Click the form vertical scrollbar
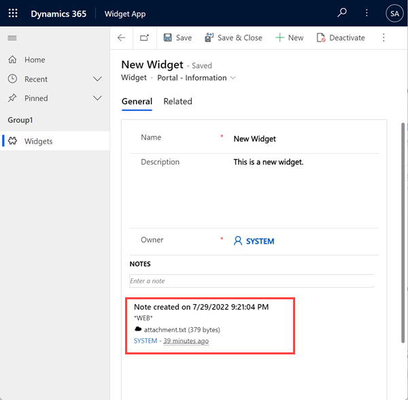The image size is (408, 400). pyautogui.click(x=403, y=233)
